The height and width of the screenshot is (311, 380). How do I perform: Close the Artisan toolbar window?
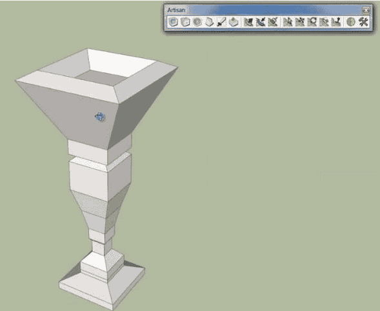tap(366, 10)
